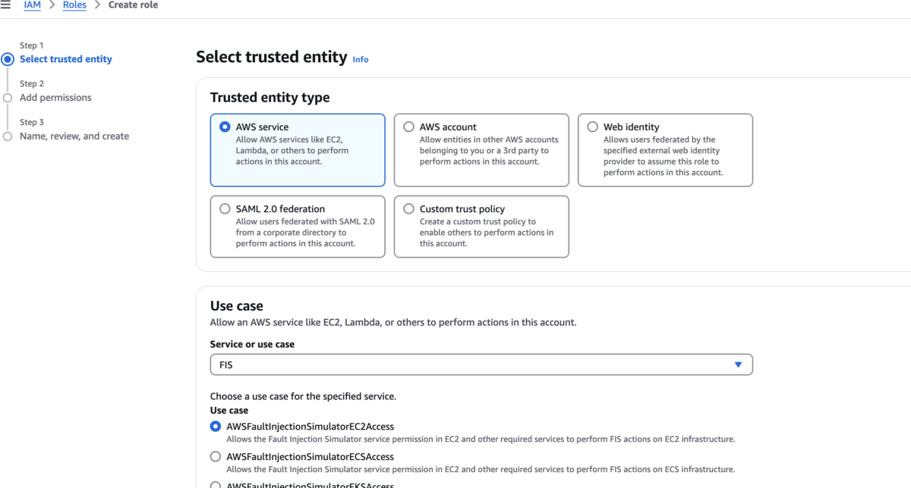Click Step 3 Name, review, and create circle
Screen dimensions: 911x488
8,136
